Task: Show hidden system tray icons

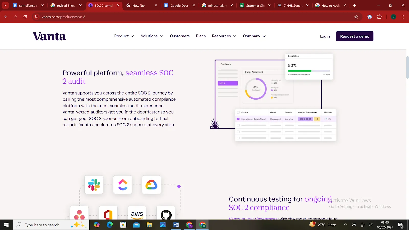Action: coord(345,225)
